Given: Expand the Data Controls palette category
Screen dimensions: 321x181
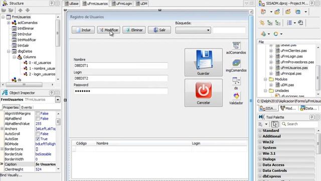Looking at the screenshot, I should click(260, 171).
